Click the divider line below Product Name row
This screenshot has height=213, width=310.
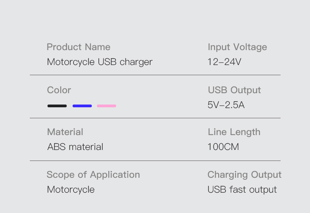coord(155,75)
